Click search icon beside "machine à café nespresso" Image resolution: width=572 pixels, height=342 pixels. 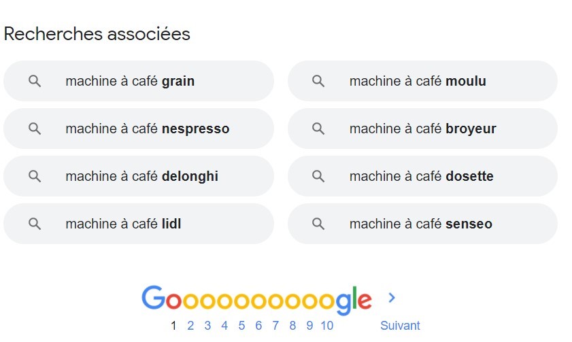(35, 129)
